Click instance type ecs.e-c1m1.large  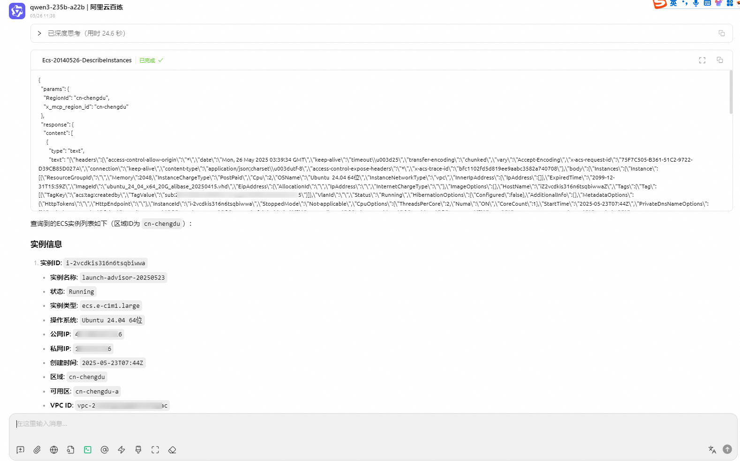(x=111, y=306)
